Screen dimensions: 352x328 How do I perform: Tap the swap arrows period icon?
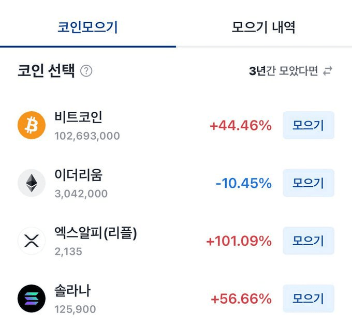(x=327, y=71)
